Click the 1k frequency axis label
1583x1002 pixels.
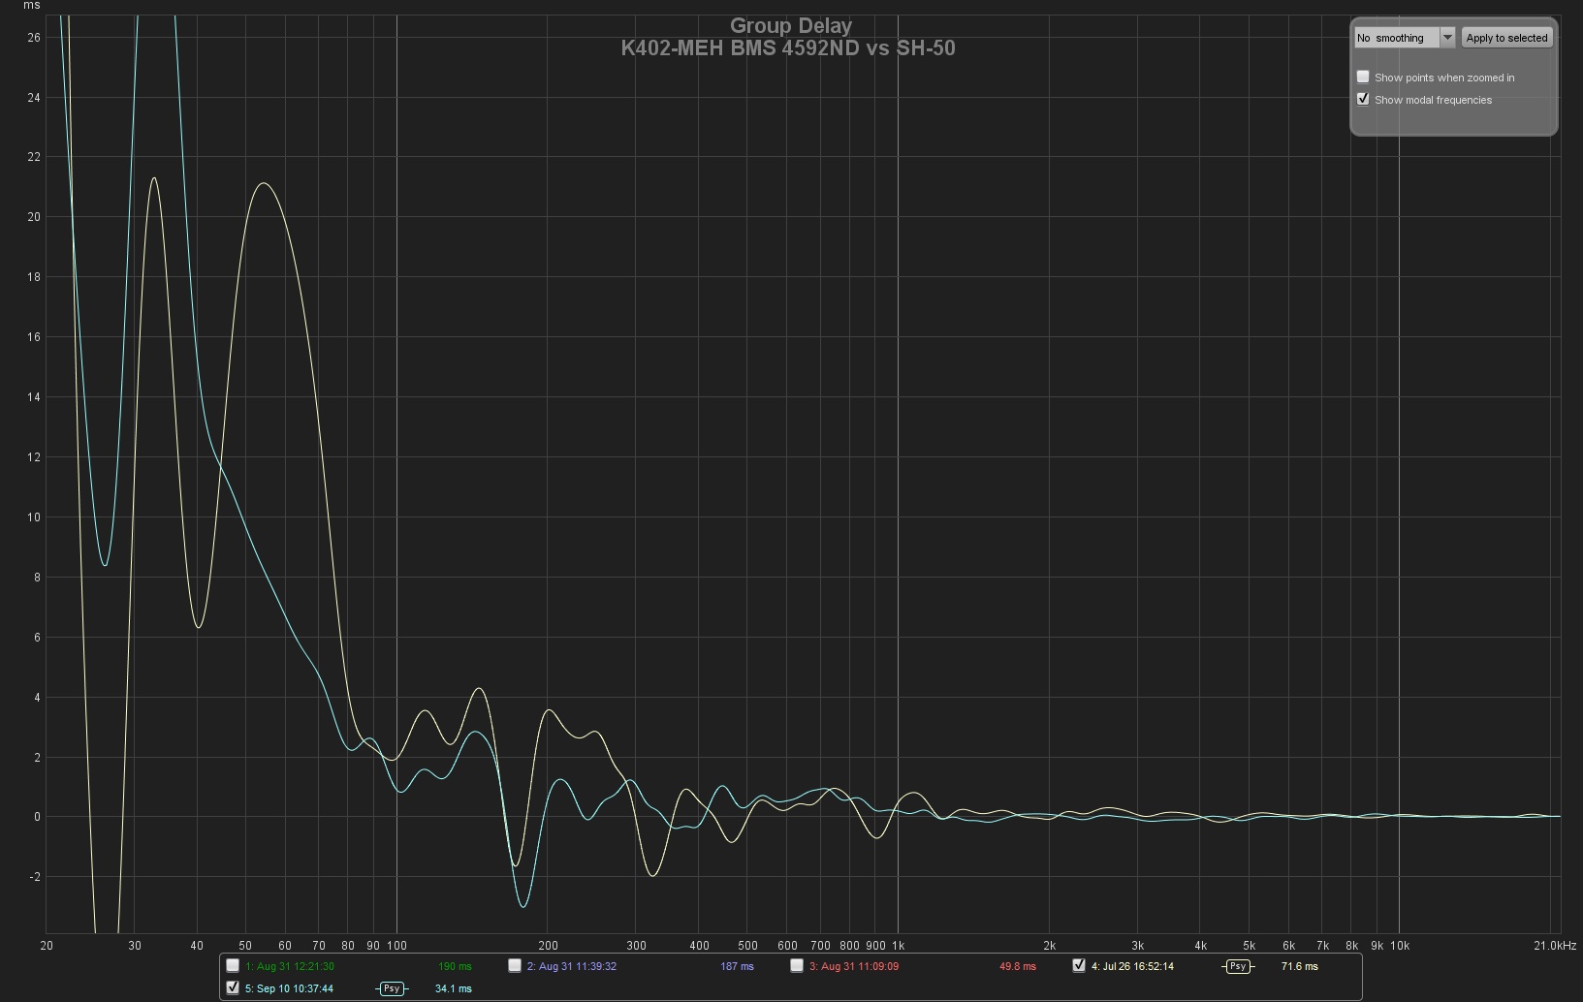pos(899,946)
